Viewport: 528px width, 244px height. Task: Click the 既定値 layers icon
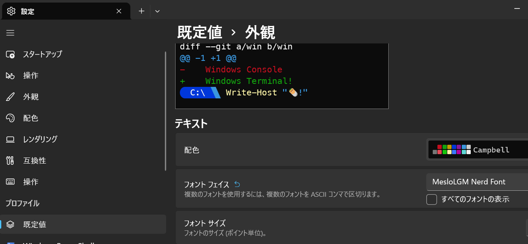10,224
